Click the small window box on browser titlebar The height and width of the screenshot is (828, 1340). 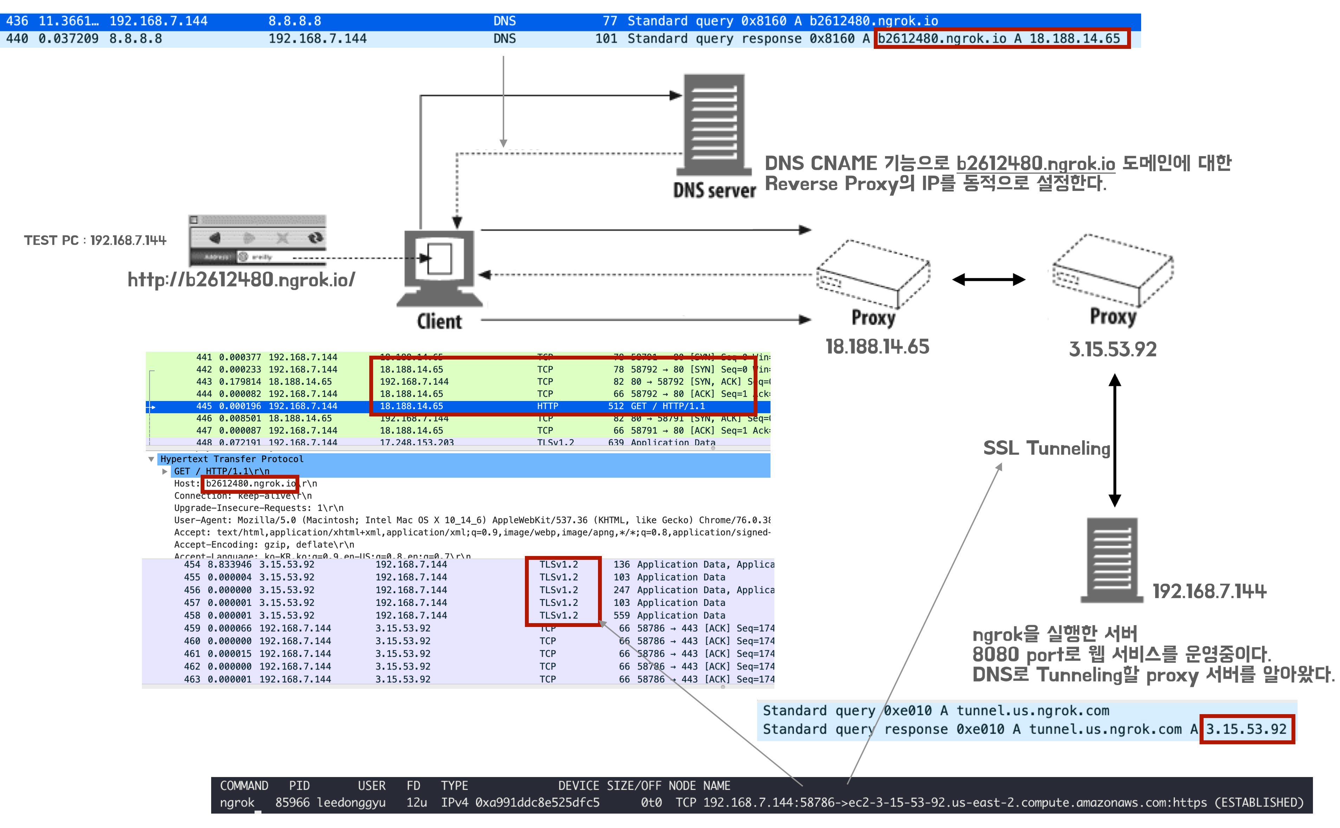[193, 220]
